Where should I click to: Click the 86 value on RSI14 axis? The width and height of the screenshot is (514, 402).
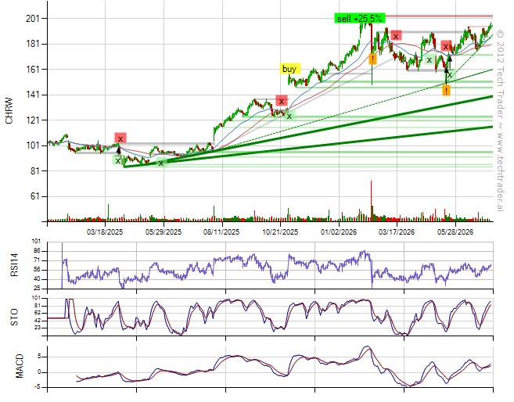coord(37,251)
